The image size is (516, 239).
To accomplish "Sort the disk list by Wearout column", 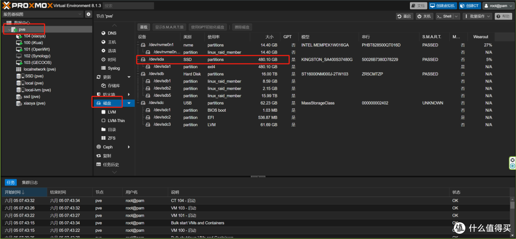I will coord(481,37).
